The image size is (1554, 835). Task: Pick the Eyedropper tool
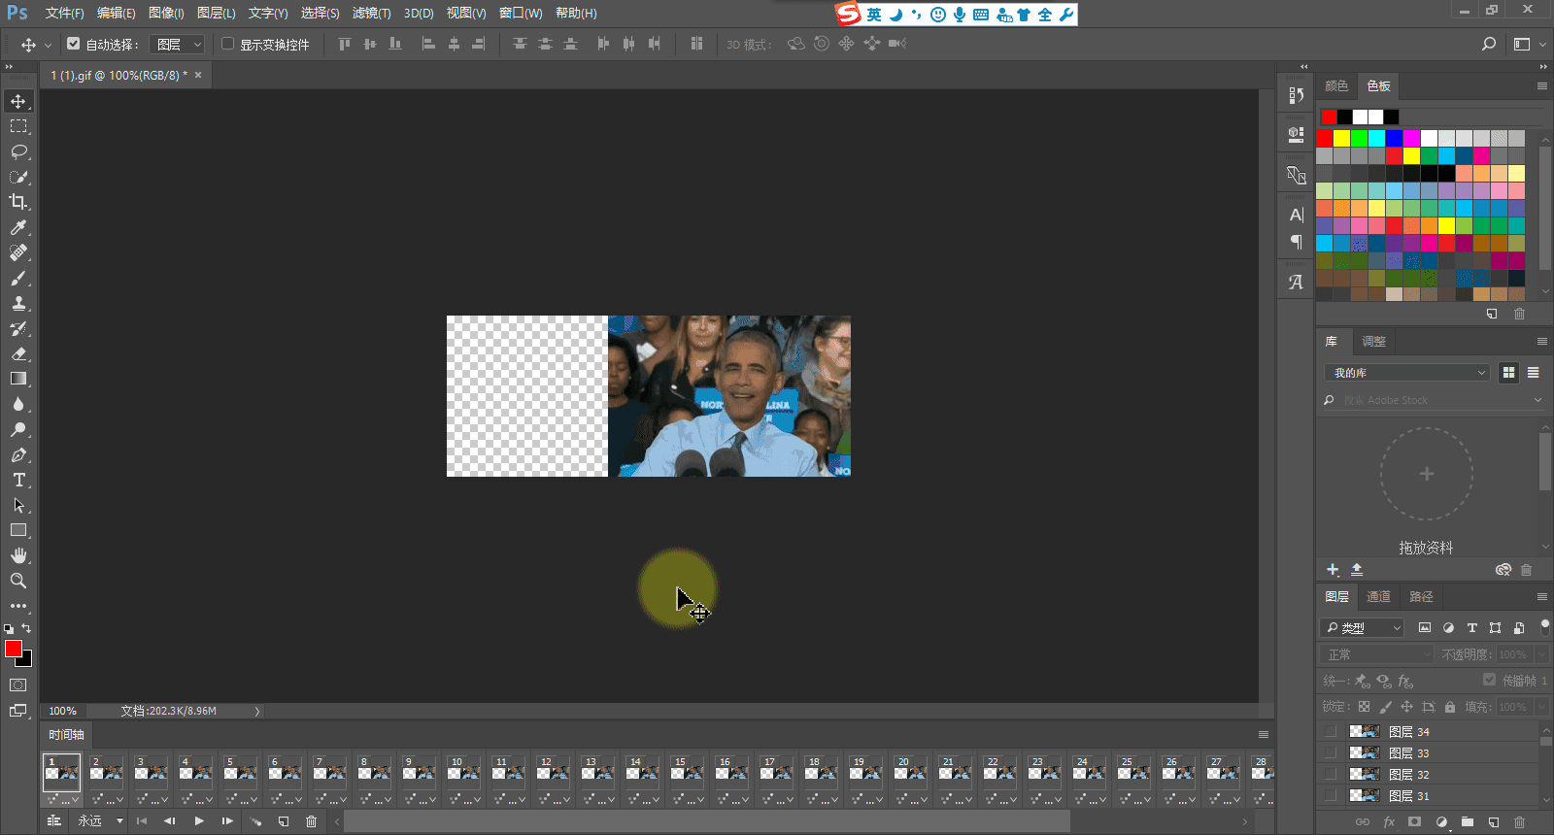tap(18, 227)
